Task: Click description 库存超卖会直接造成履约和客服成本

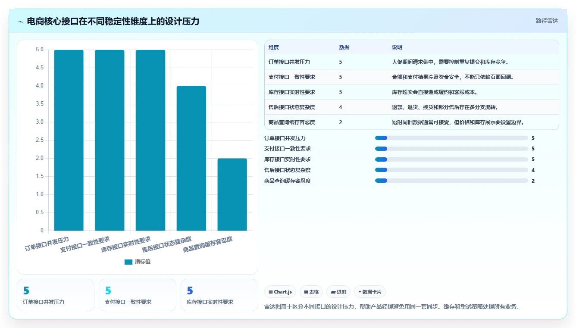Action: coord(435,92)
